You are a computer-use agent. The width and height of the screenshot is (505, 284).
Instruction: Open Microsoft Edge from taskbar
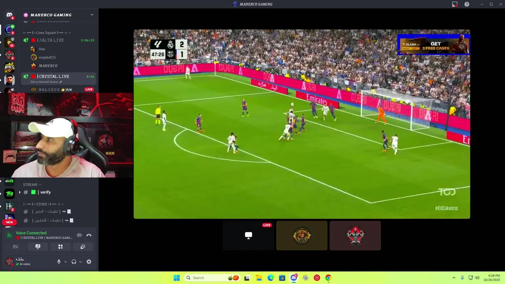[271, 278]
